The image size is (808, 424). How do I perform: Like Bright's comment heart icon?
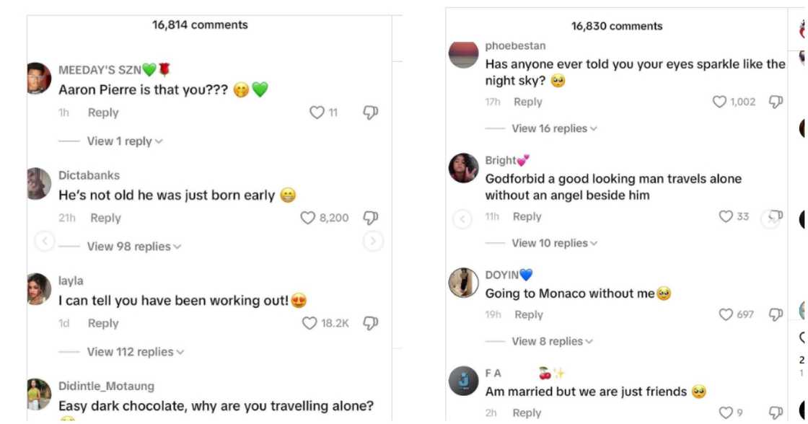coord(726,216)
